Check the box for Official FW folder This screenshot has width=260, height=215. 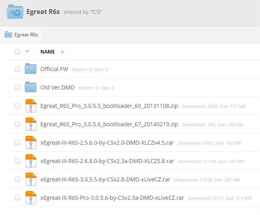pyautogui.click(x=18, y=69)
